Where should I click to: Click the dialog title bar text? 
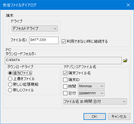click(20, 5)
